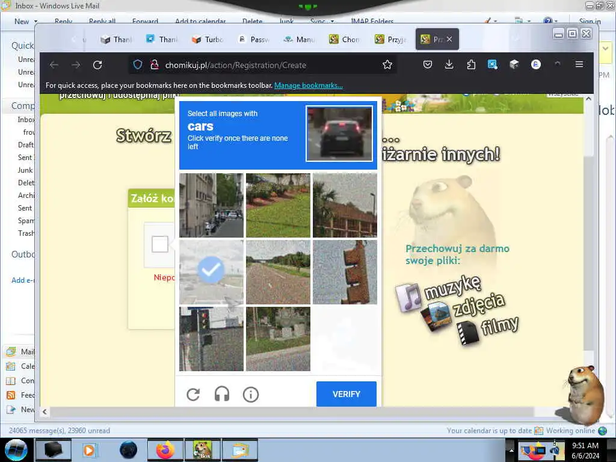
Task: Select captcha tile with palm and fence
Action: pyautogui.click(x=345, y=206)
